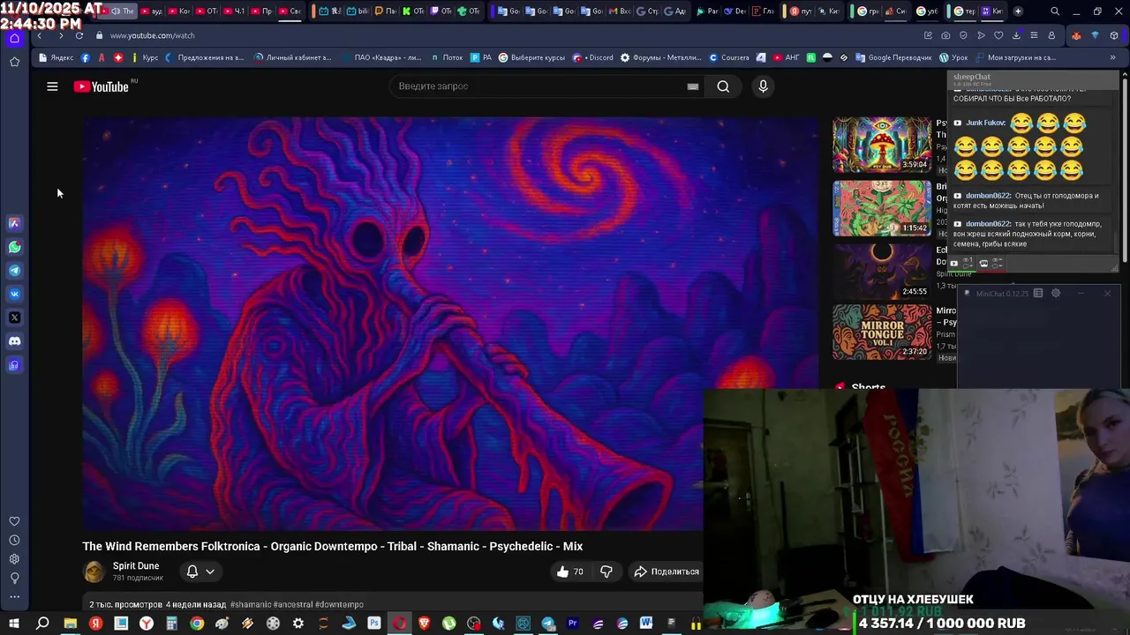Screen dimensions: 1130x635
Task: Open the Личный кабинет bookmark
Action: coord(293,57)
